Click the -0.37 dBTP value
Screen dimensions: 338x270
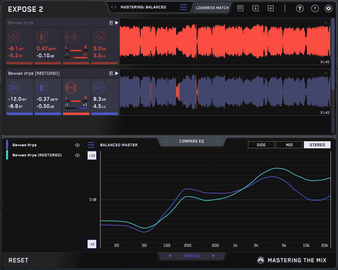47,99
